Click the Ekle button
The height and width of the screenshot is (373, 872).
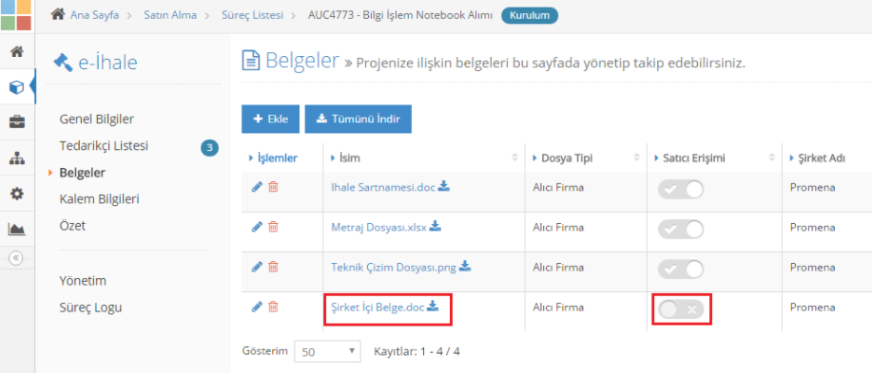tap(270, 119)
